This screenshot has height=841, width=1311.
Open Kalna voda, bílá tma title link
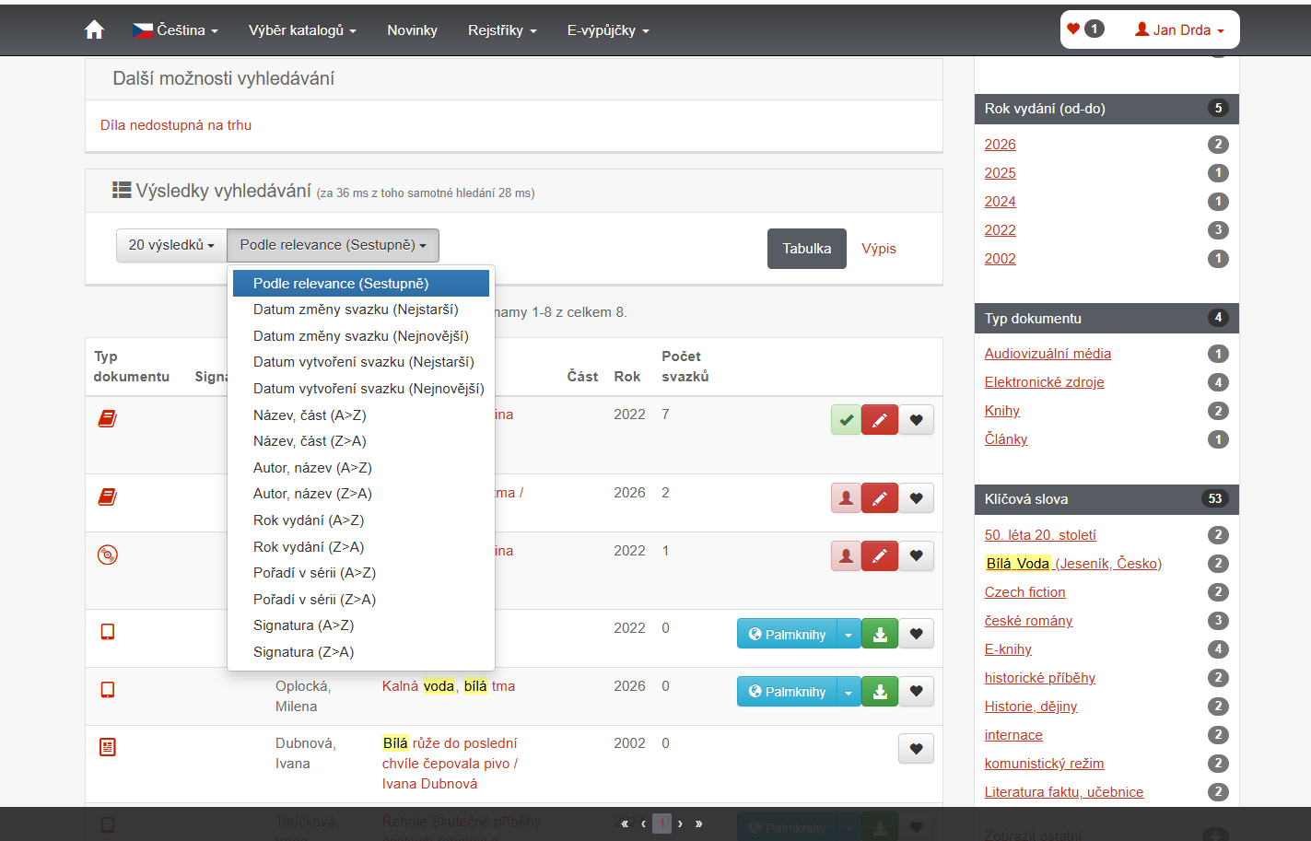(449, 686)
